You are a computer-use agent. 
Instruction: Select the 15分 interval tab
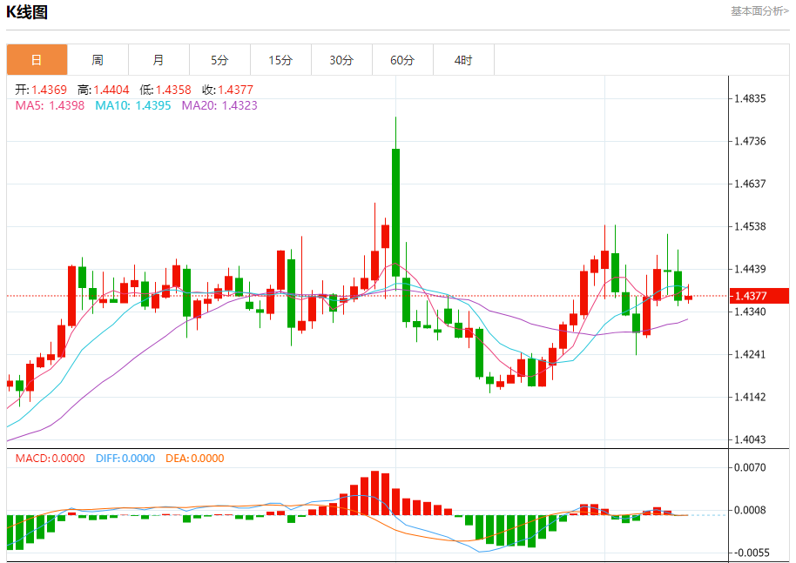(280, 60)
